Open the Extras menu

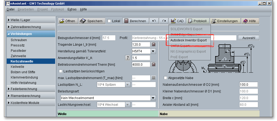tap(72, 9)
